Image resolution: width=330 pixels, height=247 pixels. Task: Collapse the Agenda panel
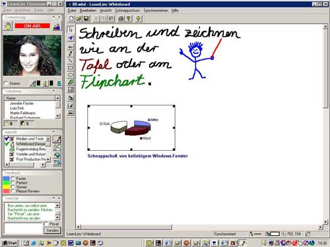click(53, 132)
